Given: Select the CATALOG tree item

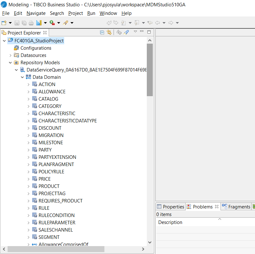Looking at the screenshot, I should point(48,99).
